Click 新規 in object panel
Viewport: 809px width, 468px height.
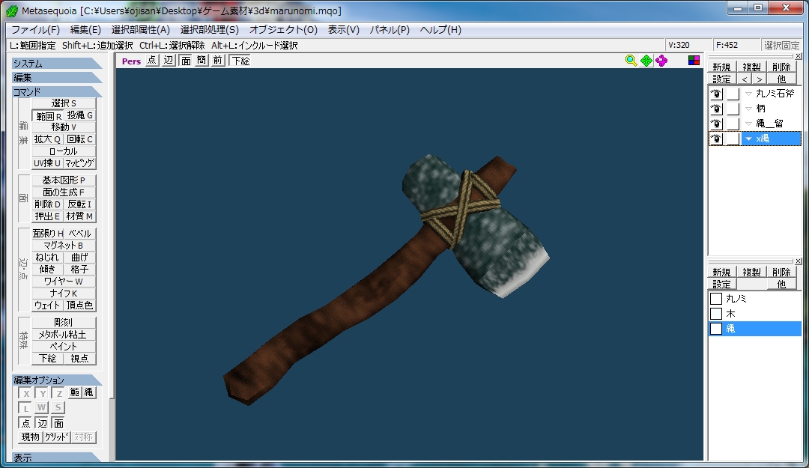pyautogui.click(x=721, y=67)
